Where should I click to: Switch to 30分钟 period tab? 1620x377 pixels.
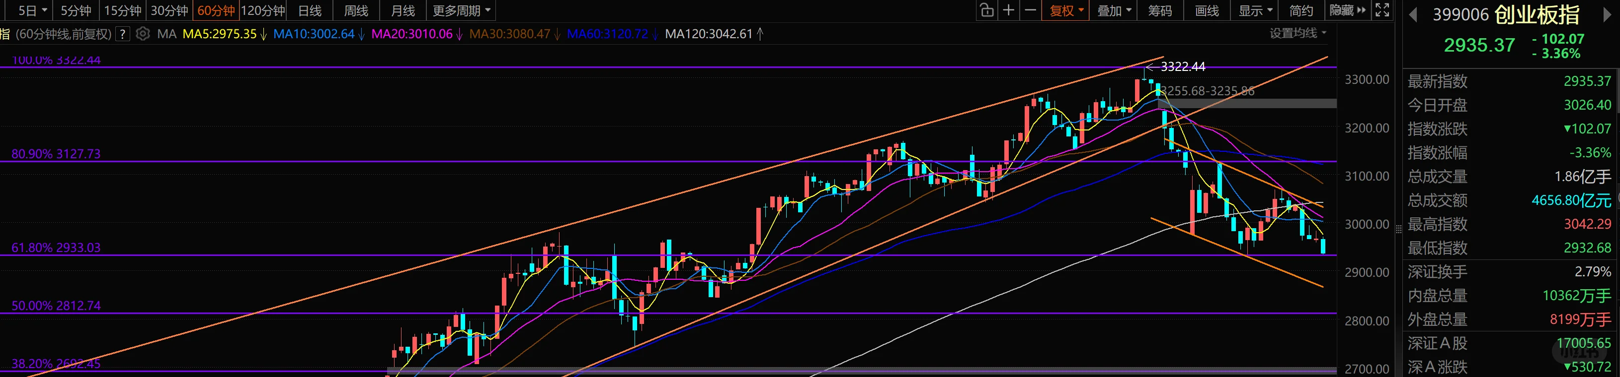pos(169,10)
